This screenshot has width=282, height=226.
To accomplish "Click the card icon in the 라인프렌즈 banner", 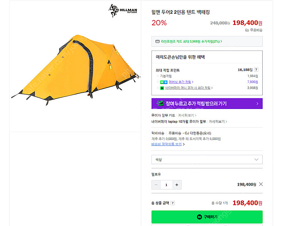I will (x=157, y=41).
